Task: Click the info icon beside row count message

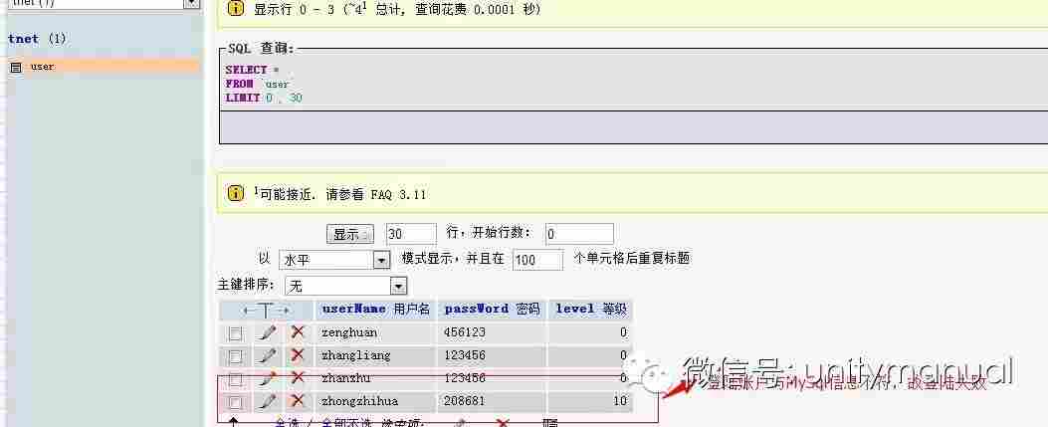Action: click(235, 9)
